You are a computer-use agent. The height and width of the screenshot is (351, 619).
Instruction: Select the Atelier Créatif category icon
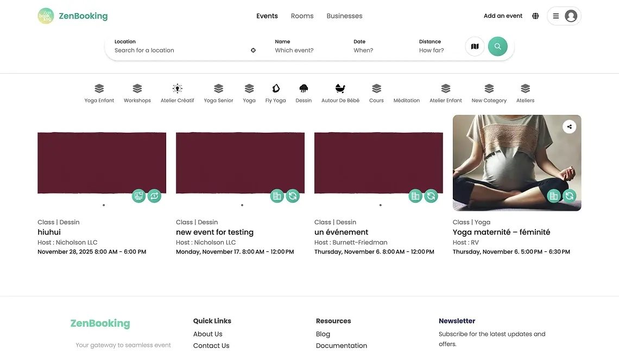click(x=177, y=88)
